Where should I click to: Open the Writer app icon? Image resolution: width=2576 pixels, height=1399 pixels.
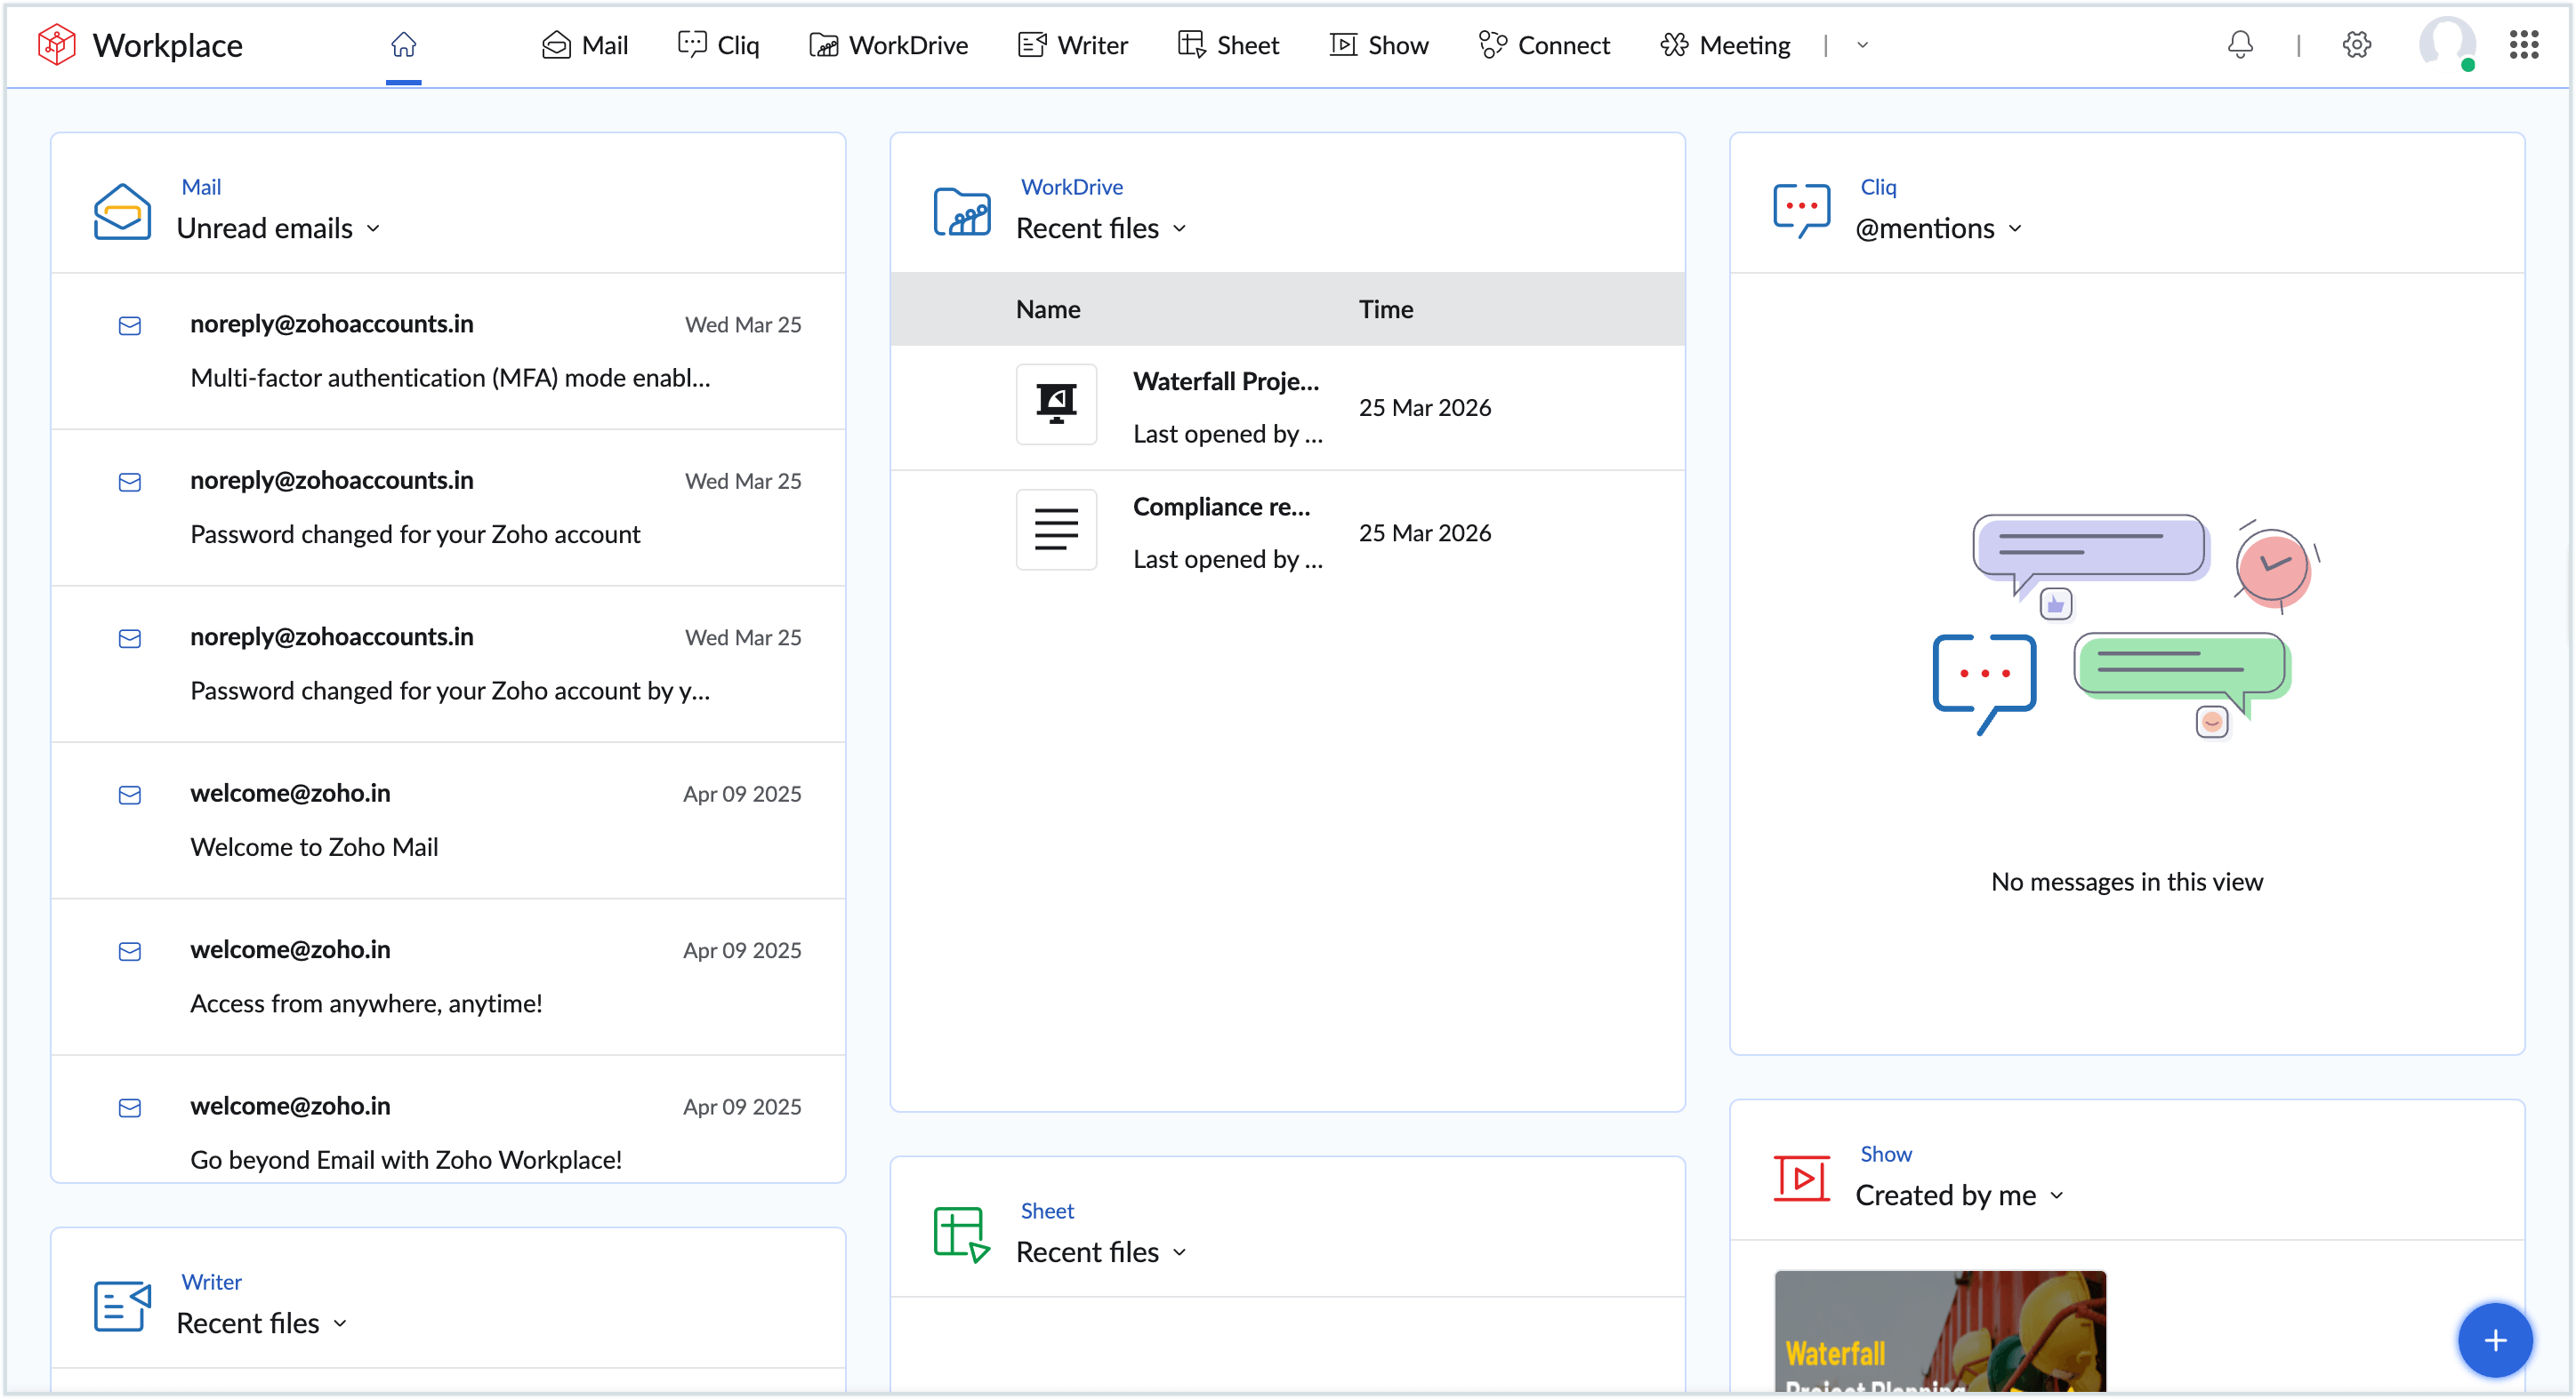click(1072, 45)
